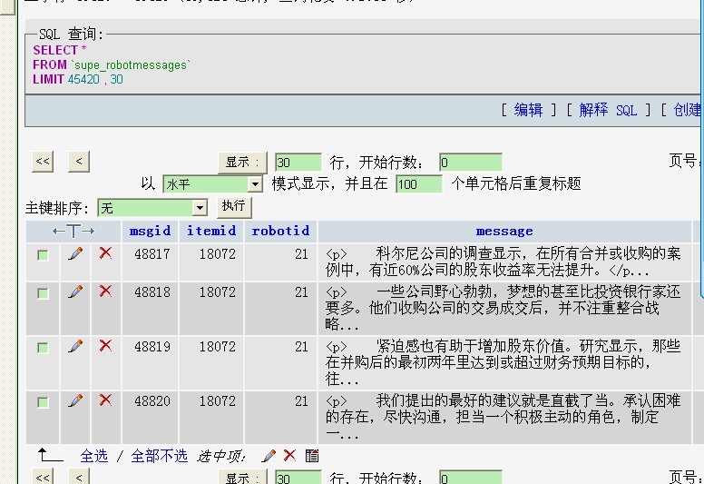Open the 主键排序 dropdown showing 无
The width and height of the screenshot is (704, 484).
(x=152, y=208)
